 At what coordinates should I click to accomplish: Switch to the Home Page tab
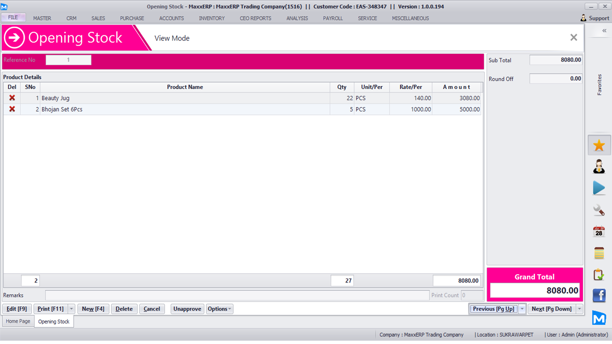pos(18,321)
